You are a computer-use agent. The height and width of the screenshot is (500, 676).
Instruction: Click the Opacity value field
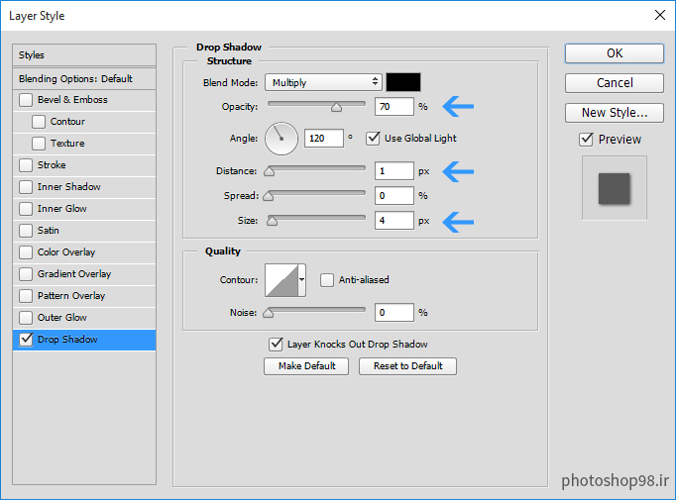(x=394, y=106)
